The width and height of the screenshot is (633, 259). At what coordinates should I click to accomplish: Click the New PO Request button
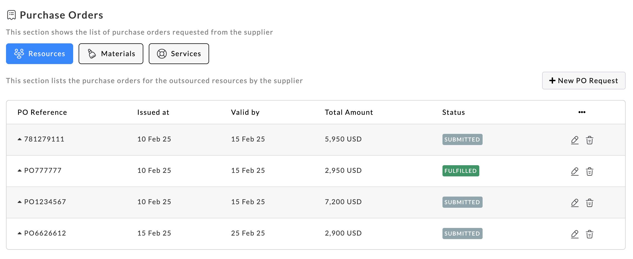[x=584, y=80]
